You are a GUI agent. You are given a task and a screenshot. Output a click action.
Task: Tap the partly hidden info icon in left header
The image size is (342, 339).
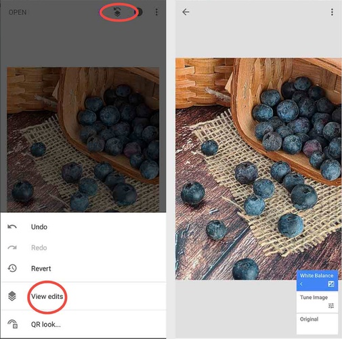pos(140,12)
